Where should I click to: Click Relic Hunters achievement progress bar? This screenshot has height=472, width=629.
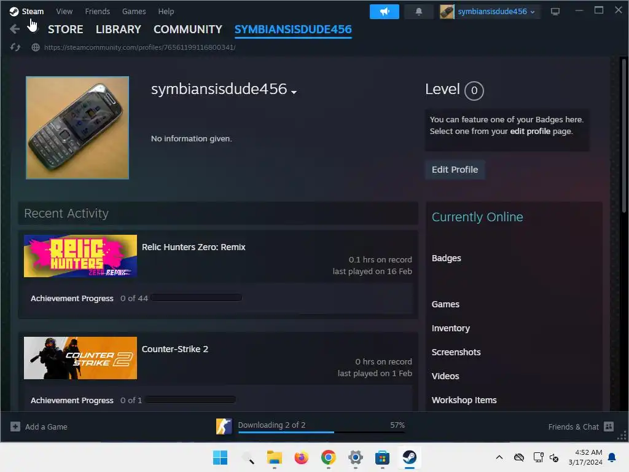[197, 298]
